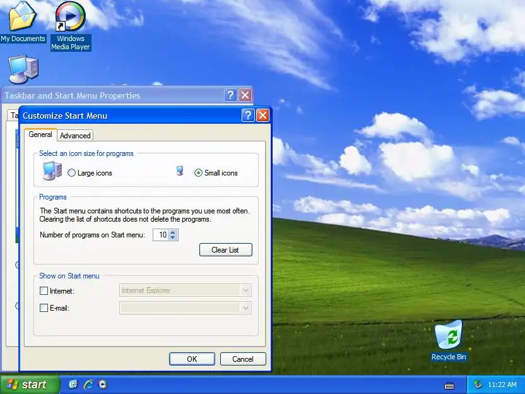Viewport: 525px width, 394px height.
Task: Open the Windows start button
Action: (30, 385)
